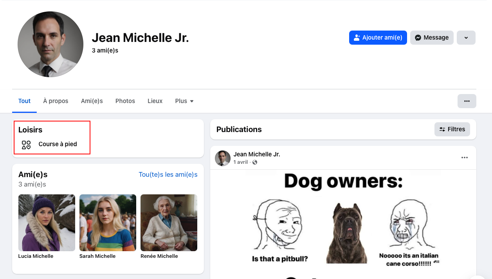Click the Renée Michelle name
The image size is (492, 279).
159,256
